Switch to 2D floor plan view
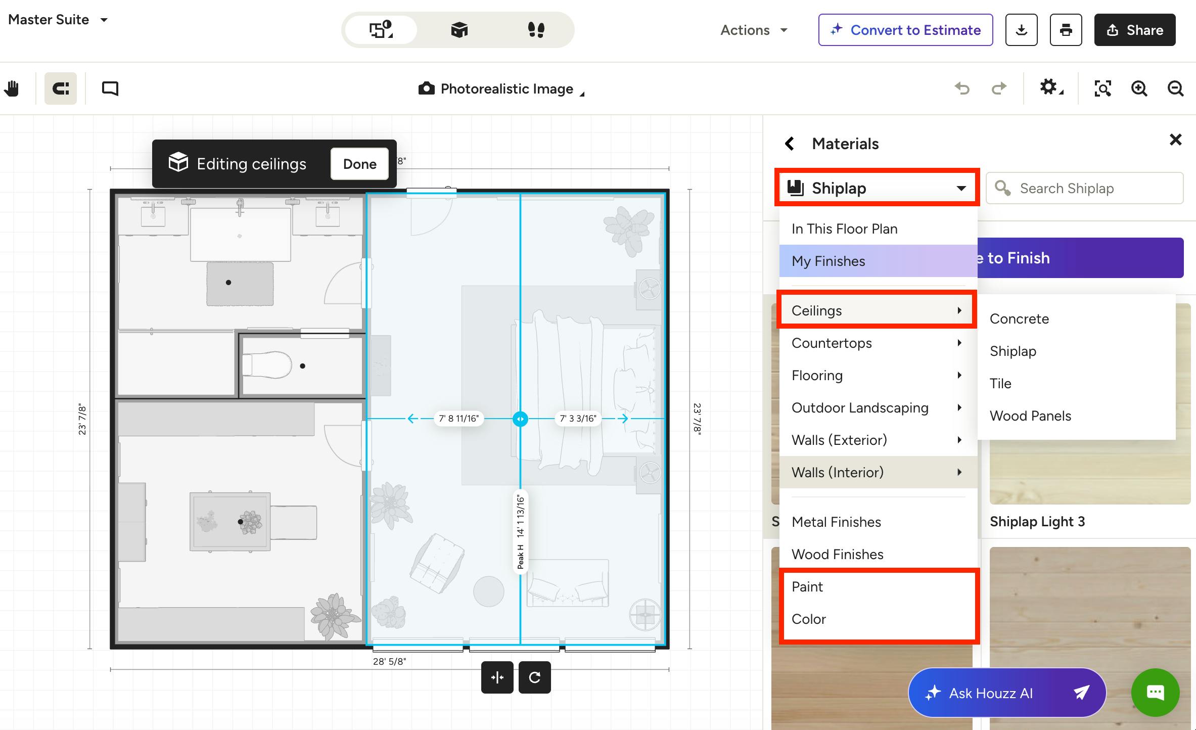 point(381,30)
